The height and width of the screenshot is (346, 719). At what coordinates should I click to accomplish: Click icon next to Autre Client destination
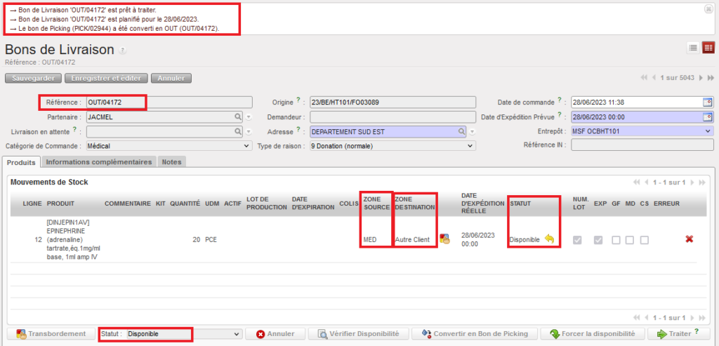tap(444, 239)
